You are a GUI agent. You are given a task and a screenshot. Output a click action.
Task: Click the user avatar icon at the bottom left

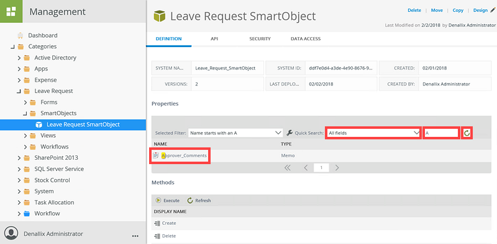click(x=11, y=233)
